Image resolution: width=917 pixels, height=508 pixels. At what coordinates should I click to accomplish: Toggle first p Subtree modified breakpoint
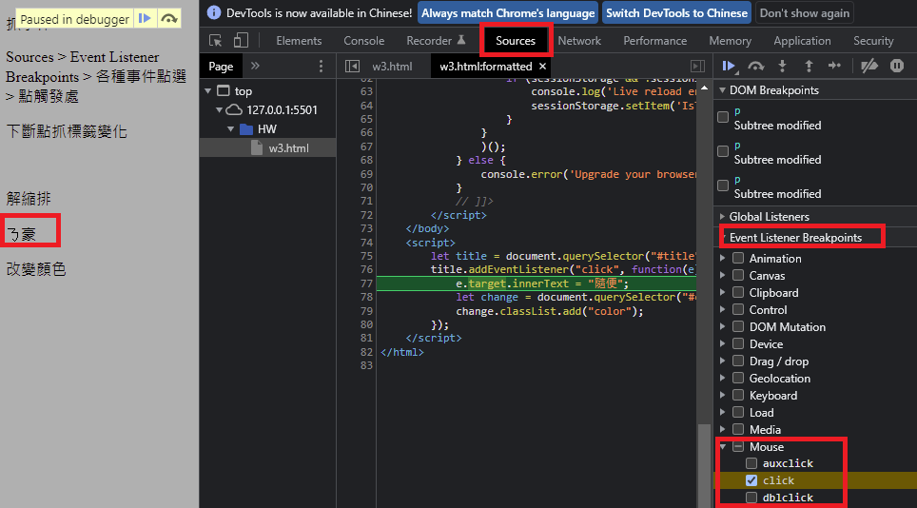pos(723,117)
